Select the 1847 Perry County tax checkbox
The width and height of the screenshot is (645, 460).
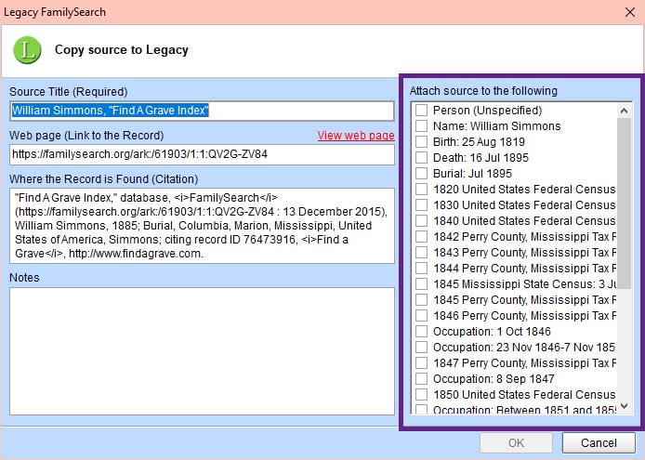421,363
